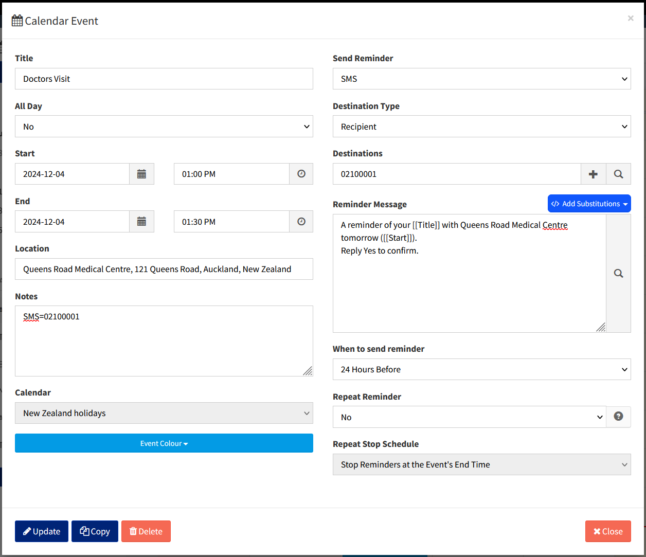646x557 pixels.
Task: Open the Add Substitutions menu
Action: (589, 203)
